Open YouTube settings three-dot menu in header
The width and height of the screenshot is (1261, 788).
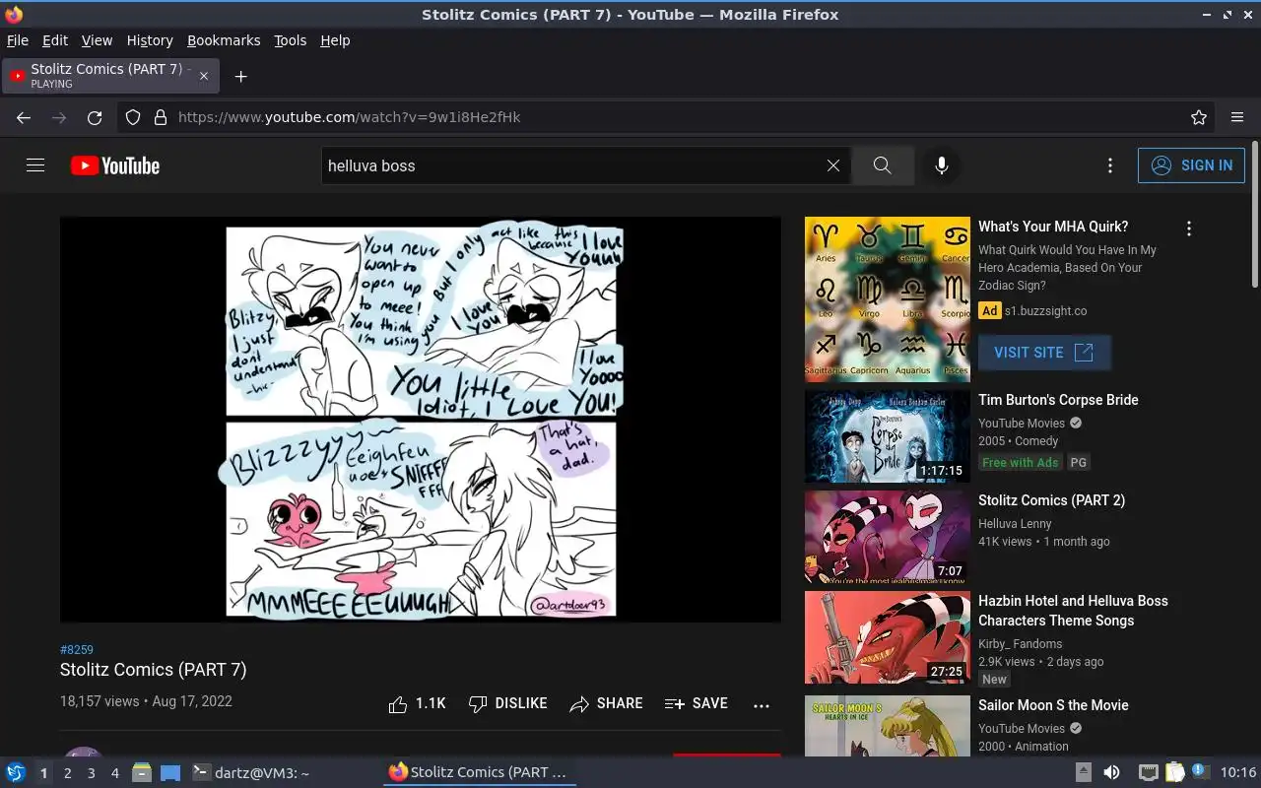pyautogui.click(x=1110, y=165)
